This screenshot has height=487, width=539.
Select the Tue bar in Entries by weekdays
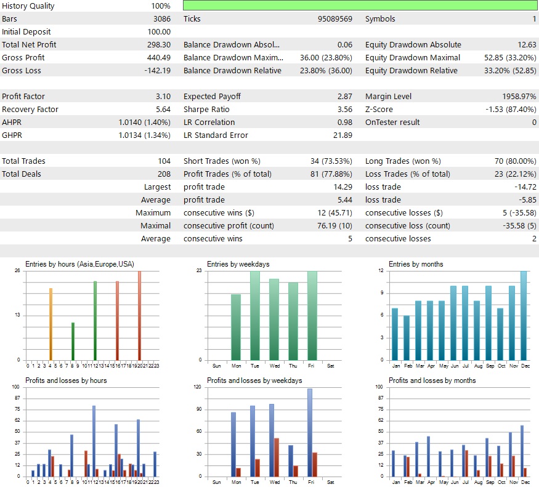pyautogui.click(x=255, y=314)
